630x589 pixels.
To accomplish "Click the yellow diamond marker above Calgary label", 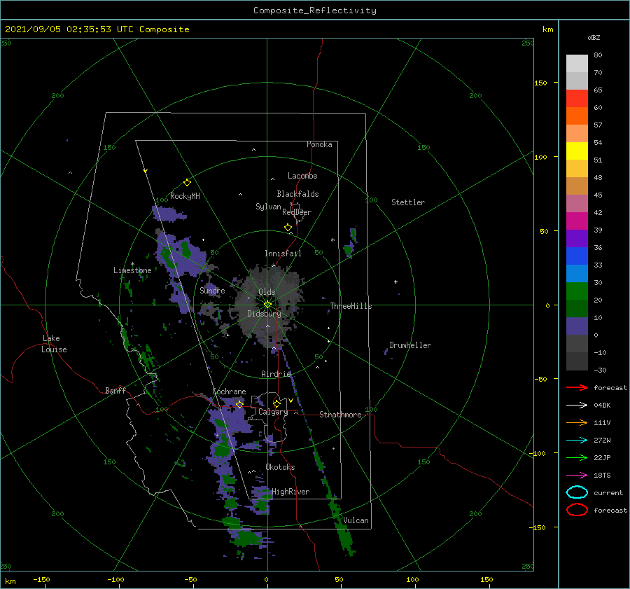I will point(276,403).
